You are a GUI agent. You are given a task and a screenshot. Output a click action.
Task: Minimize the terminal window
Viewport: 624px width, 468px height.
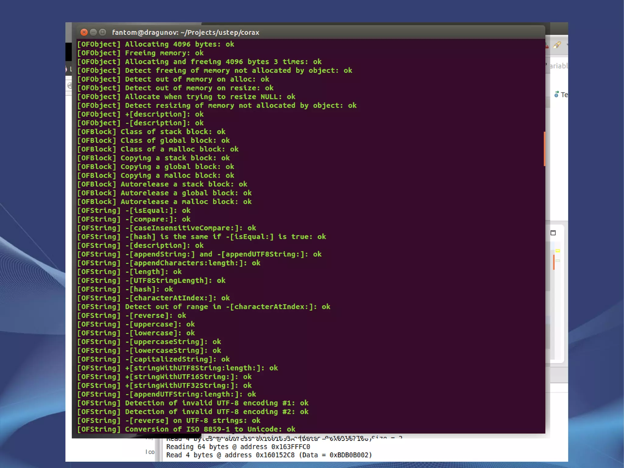(x=93, y=32)
